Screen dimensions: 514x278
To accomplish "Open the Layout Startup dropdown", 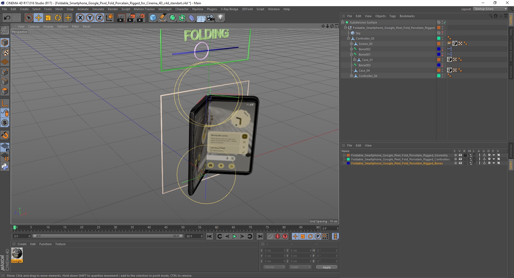I will (490, 9).
